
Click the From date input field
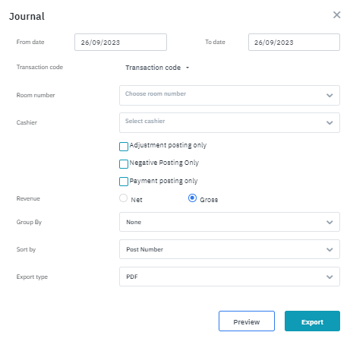click(x=121, y=43)
